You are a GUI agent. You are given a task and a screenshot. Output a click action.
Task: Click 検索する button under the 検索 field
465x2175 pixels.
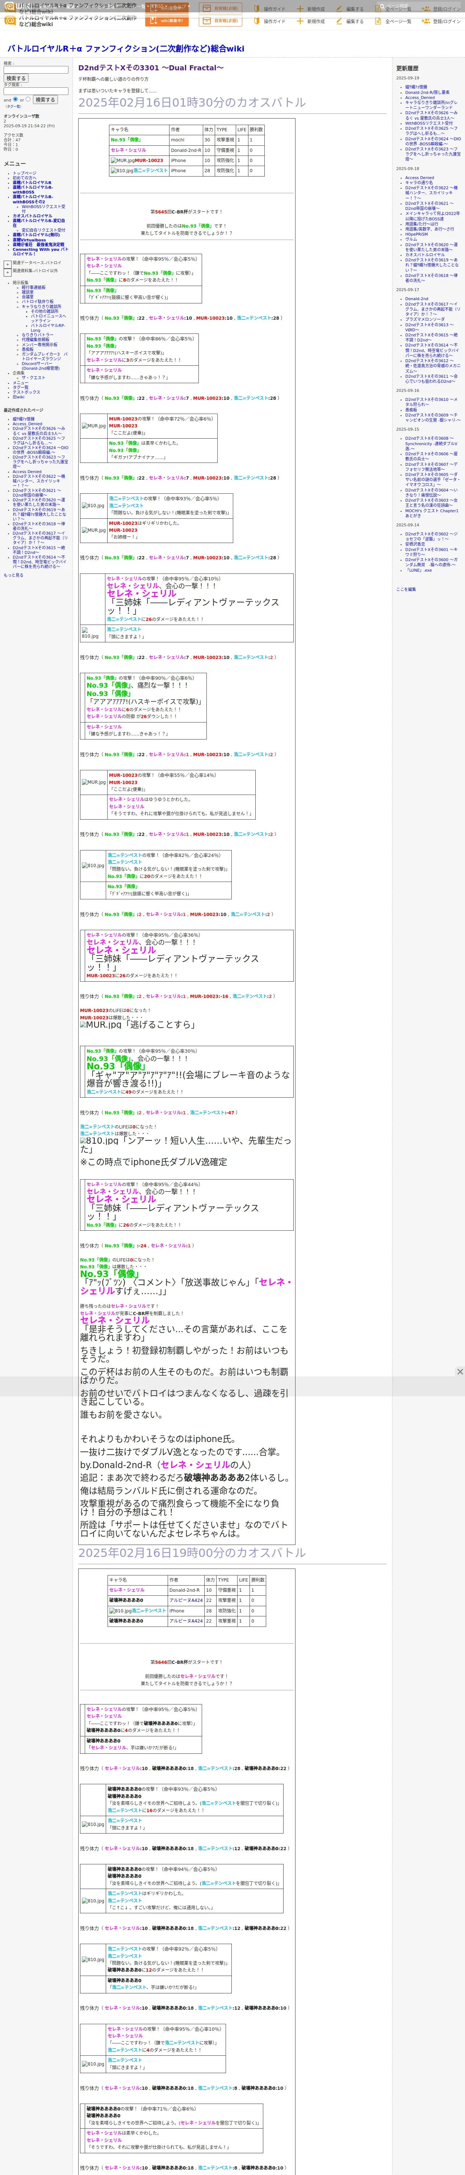point(16,79)
